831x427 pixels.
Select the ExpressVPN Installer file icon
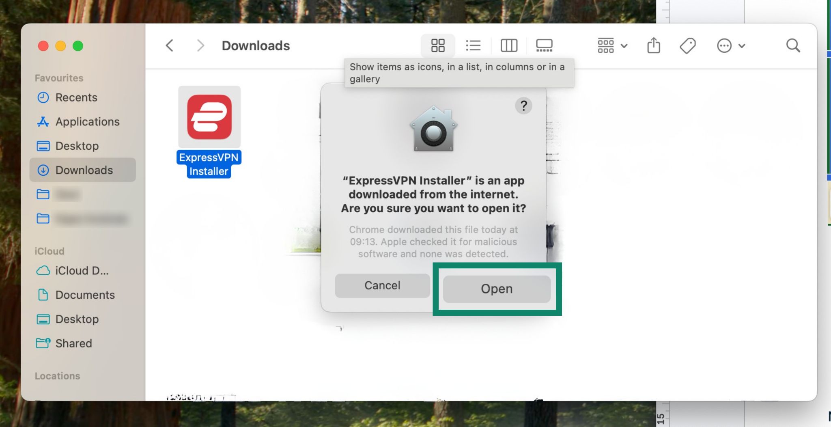tap(209, 117)
